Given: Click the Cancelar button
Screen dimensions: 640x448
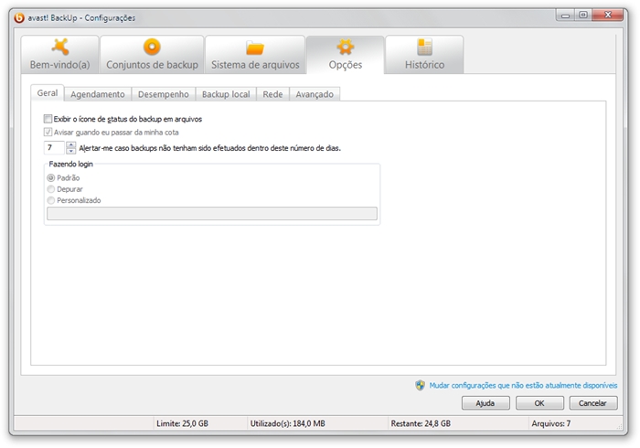Looking at the screenshot, I should [x=593, y=403].
